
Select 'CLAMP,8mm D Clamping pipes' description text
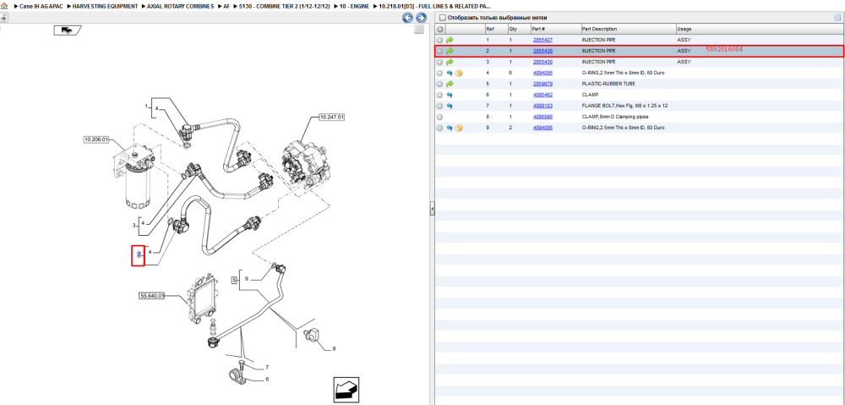click(615, 117)
